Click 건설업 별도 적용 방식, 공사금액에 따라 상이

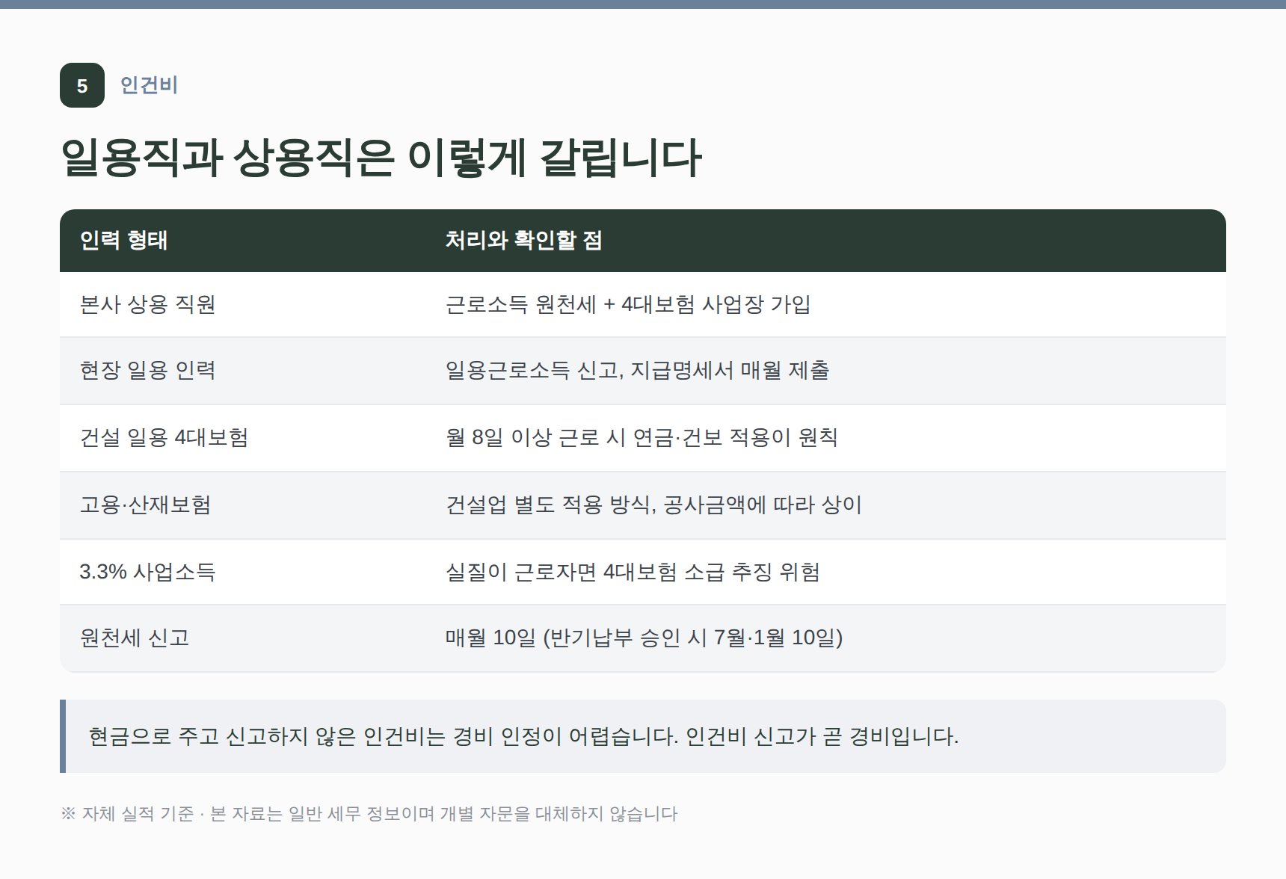(654, 505)
